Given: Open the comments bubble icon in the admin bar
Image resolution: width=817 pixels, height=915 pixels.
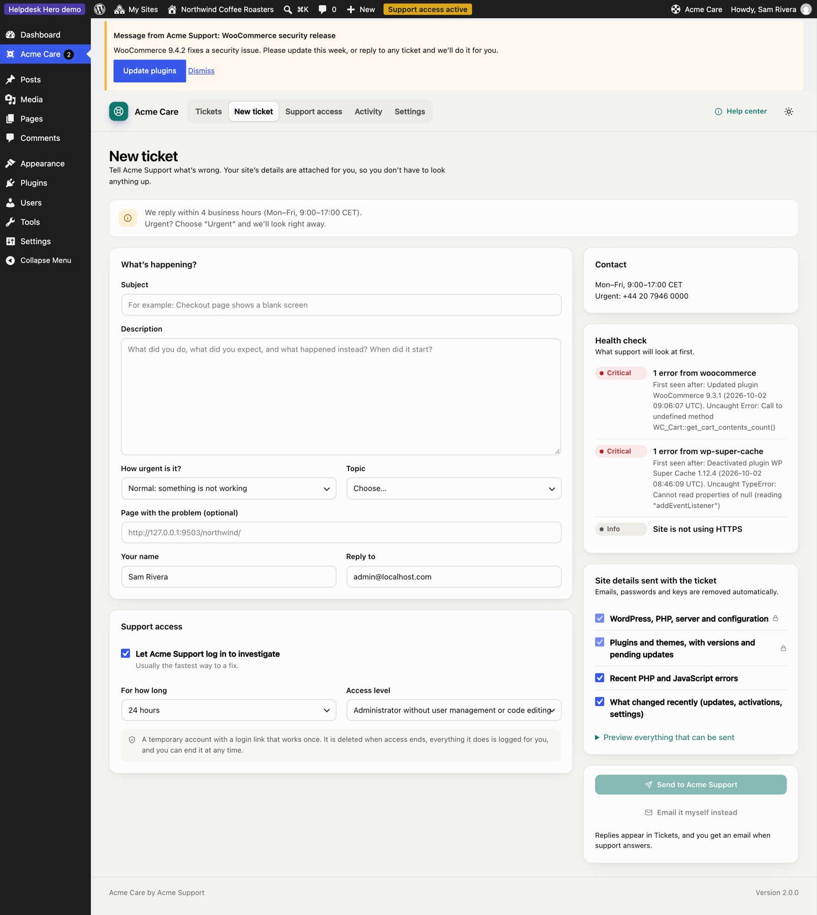Looking at the screenshot, I should [322, 9].
